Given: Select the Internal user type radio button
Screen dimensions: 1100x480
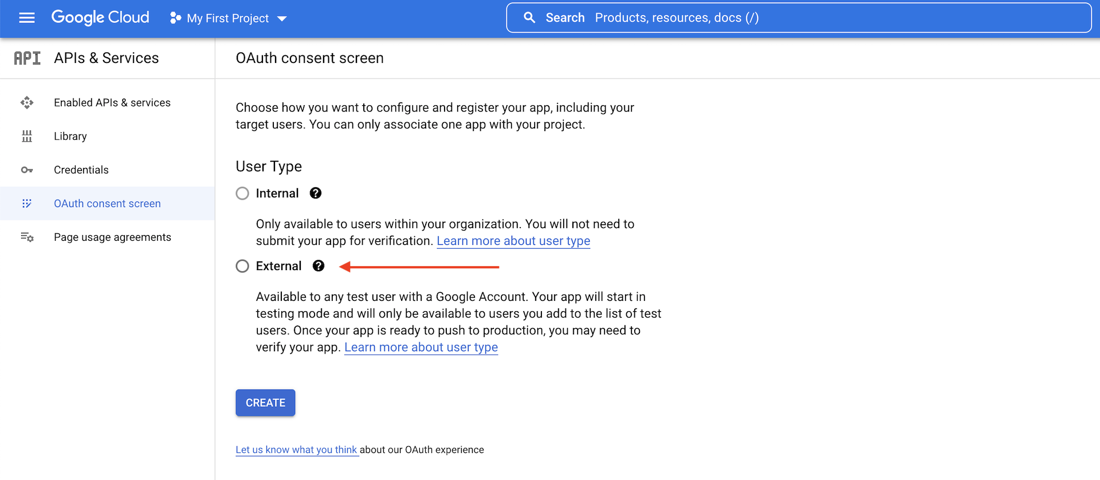Looking at the screenshot, I should pos(242,193).
